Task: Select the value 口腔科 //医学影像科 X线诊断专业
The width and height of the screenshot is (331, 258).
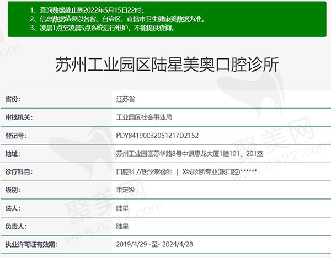Action: point(186,172)
